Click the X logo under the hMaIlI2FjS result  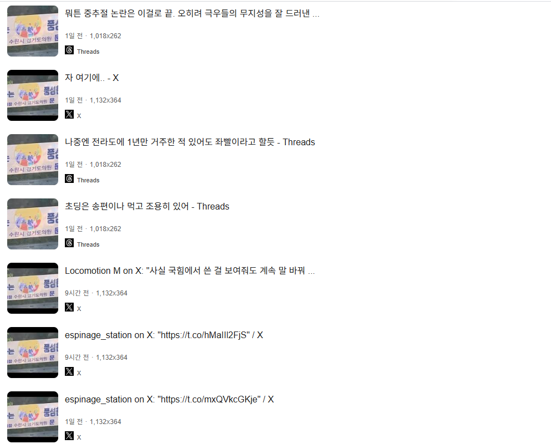[x=69, y=371]
